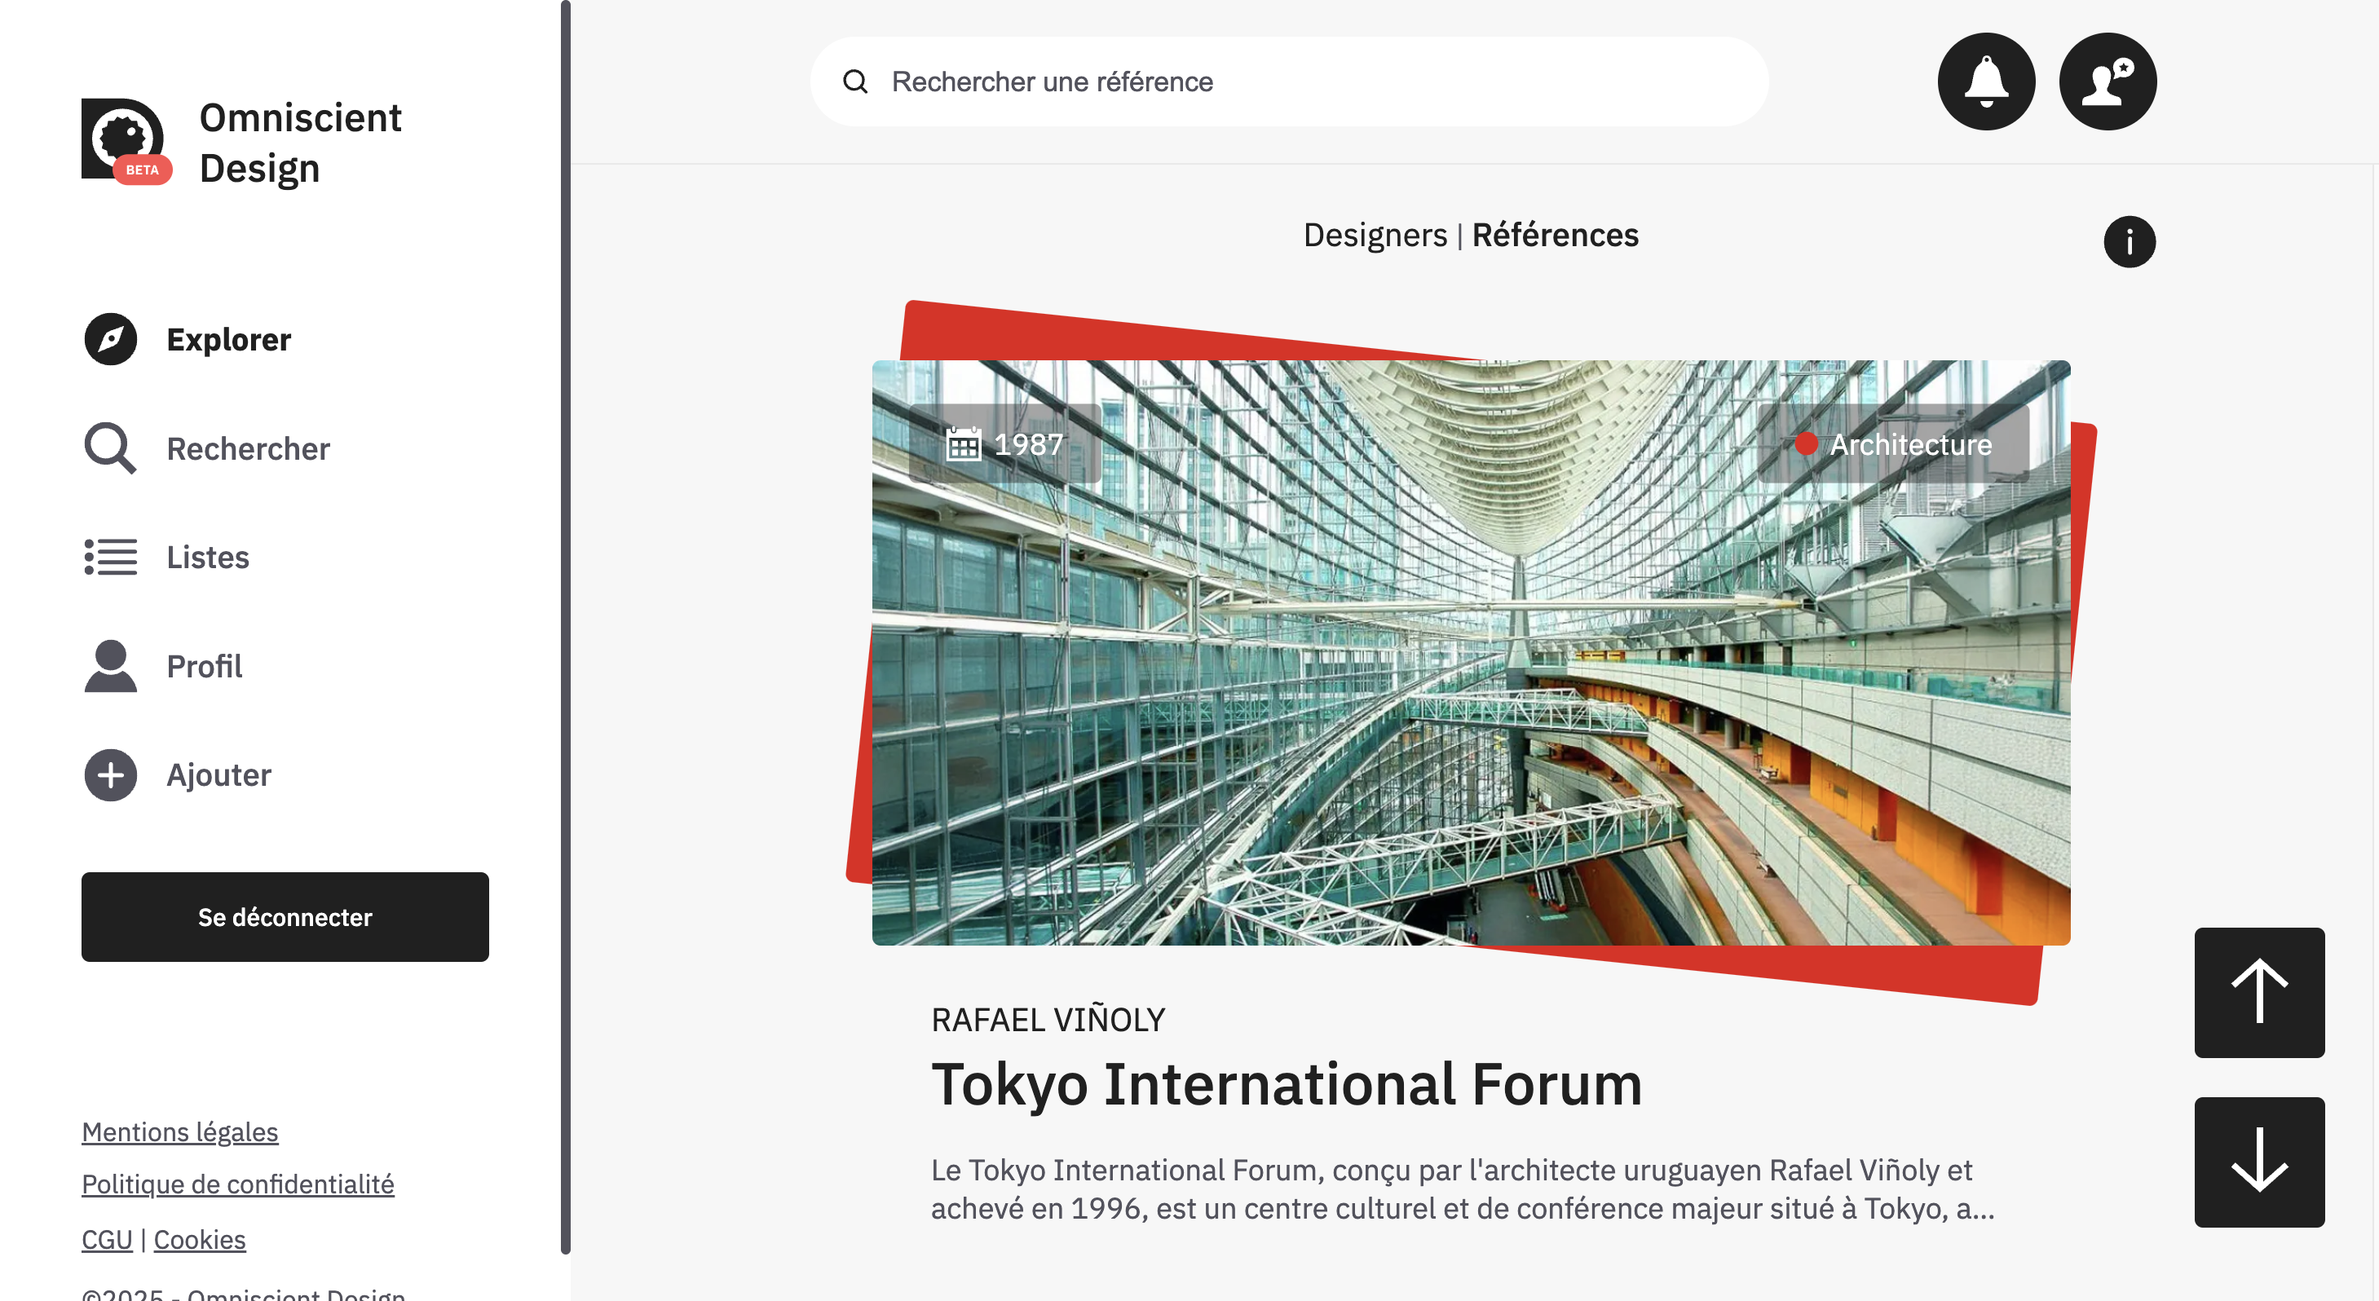Select the Explorer menu item
This screenshot has height=1301, width=2379.
click(x=188, y=339)
